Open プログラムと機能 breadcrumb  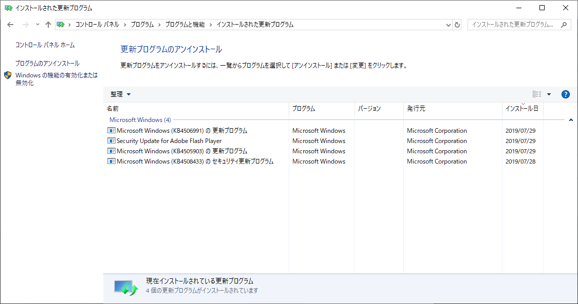point(184,25)
